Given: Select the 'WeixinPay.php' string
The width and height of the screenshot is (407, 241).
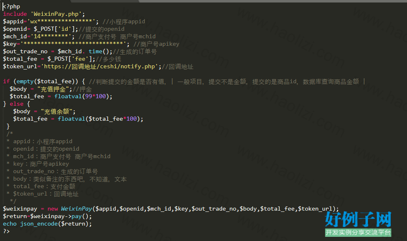Looking at the screenshot, I should tap(56, 14).
